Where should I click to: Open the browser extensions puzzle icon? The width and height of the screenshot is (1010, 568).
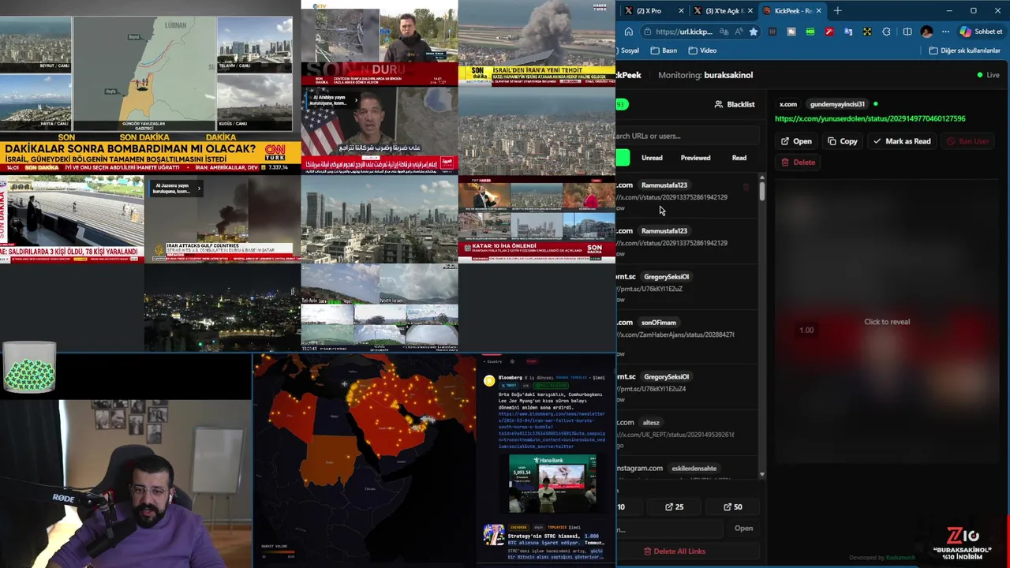[886, 32]
